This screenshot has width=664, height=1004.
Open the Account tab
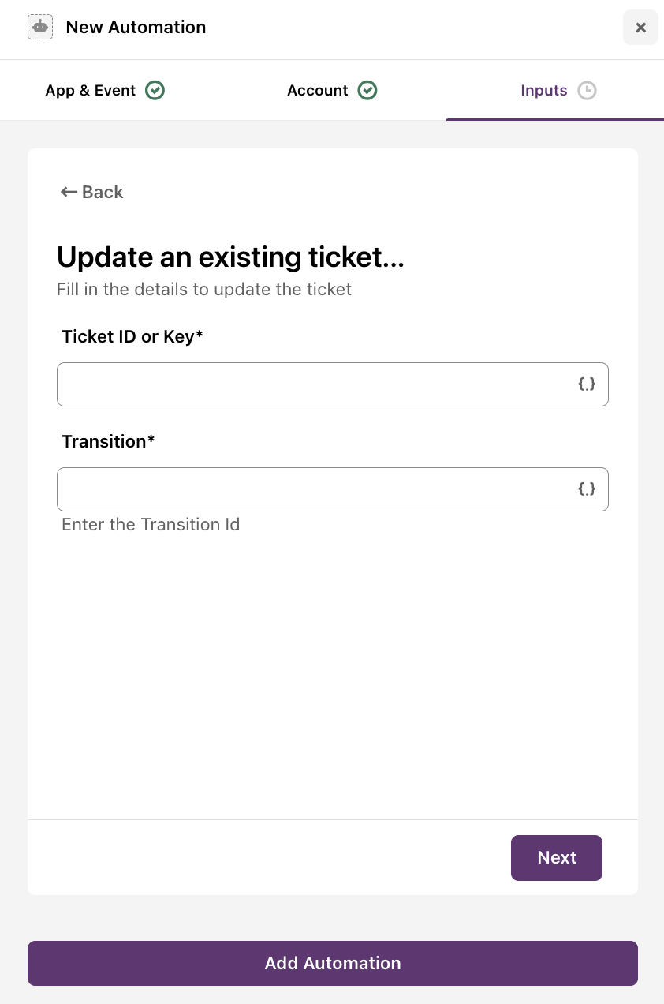coord(332,90)
